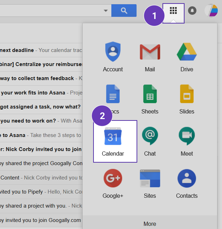222x229 pixels.
Task: Open the Mail app
Action: tap(150, 57)
